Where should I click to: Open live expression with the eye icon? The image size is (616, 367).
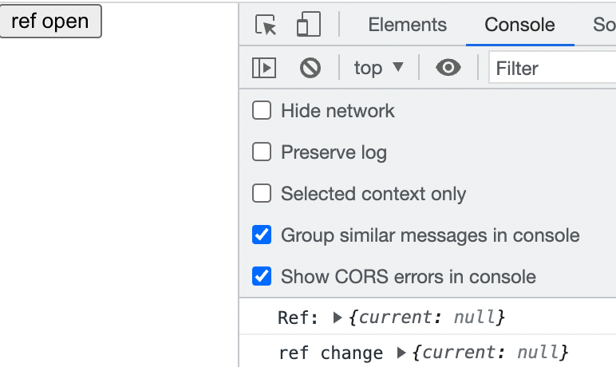click(x=448, y=69)
